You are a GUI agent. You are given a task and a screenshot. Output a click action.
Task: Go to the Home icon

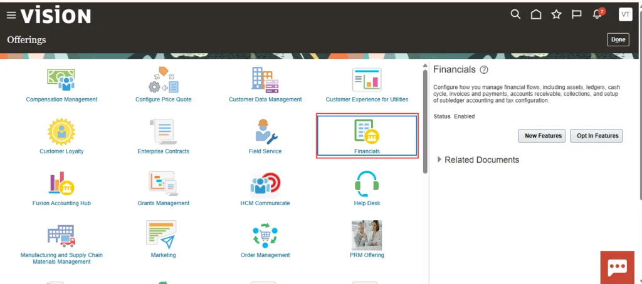click(535, 15)
